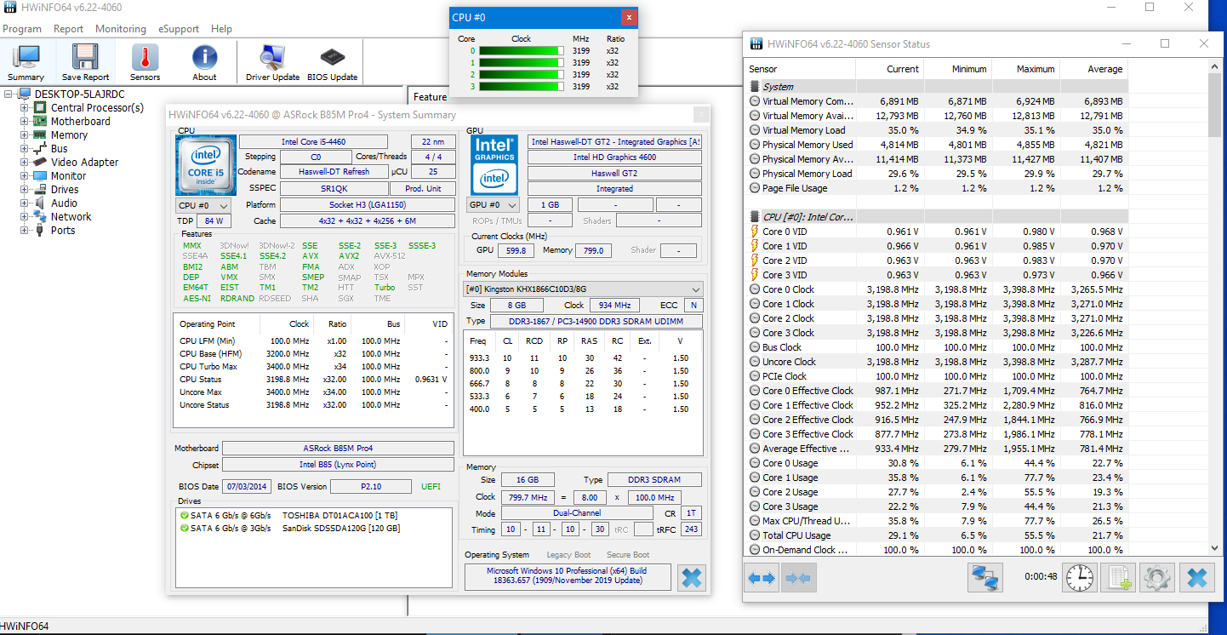Click the log file with green plus icon

click(x=1118, y=578)
